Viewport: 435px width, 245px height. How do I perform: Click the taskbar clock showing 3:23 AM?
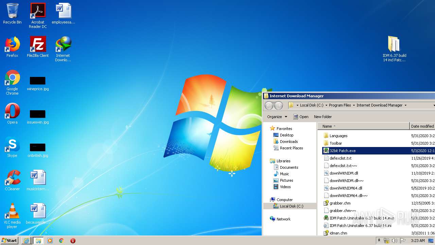[x=418, y=241]
